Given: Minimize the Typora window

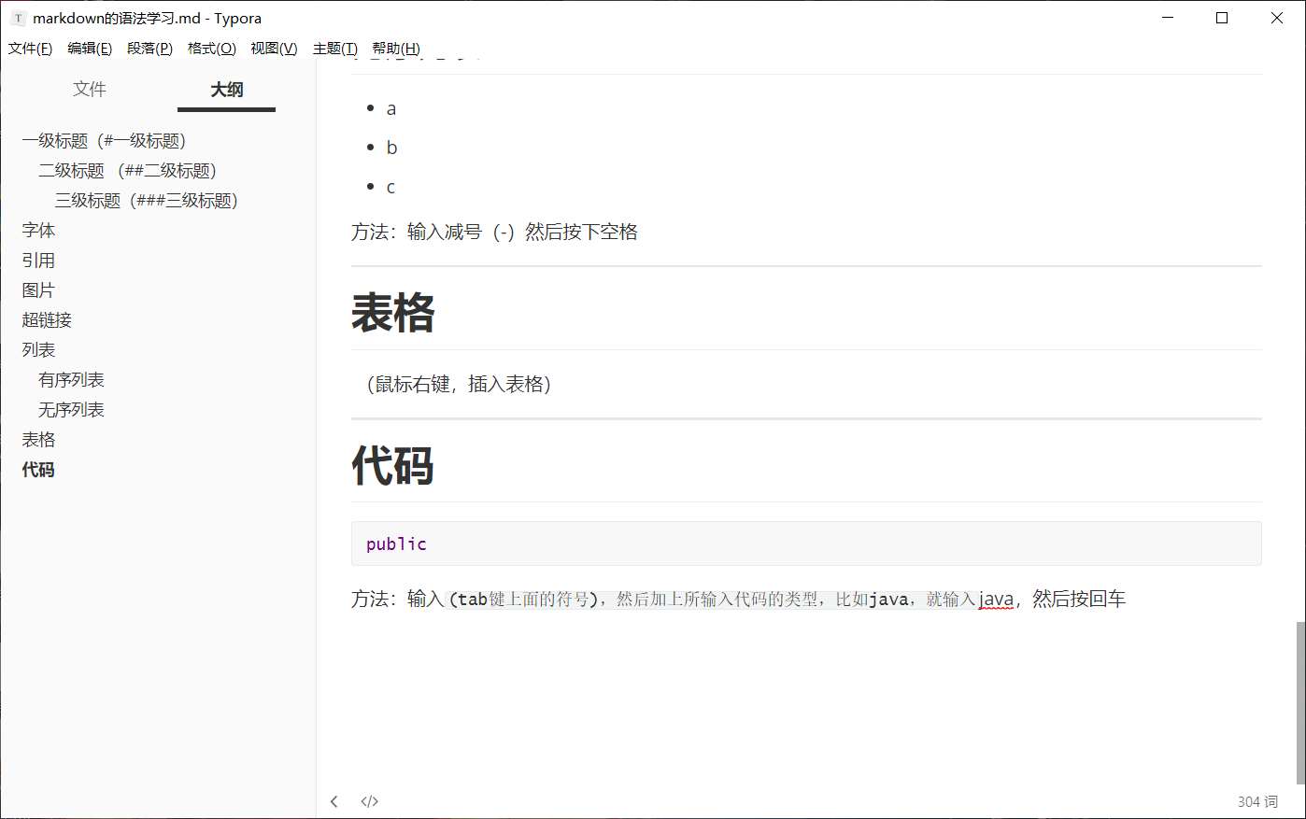Looking at the screenshot, I should coord(1168,18).
